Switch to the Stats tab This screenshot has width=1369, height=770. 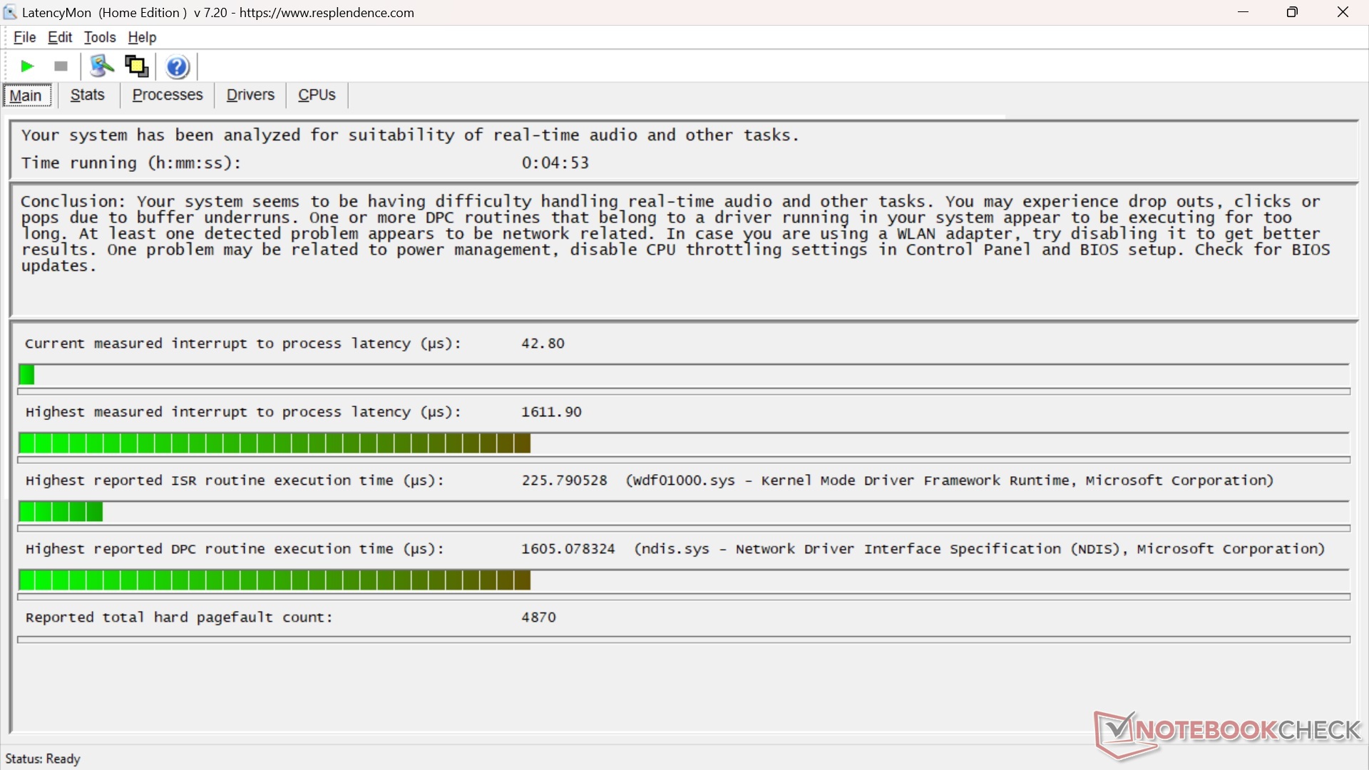[x=88, y=95]
